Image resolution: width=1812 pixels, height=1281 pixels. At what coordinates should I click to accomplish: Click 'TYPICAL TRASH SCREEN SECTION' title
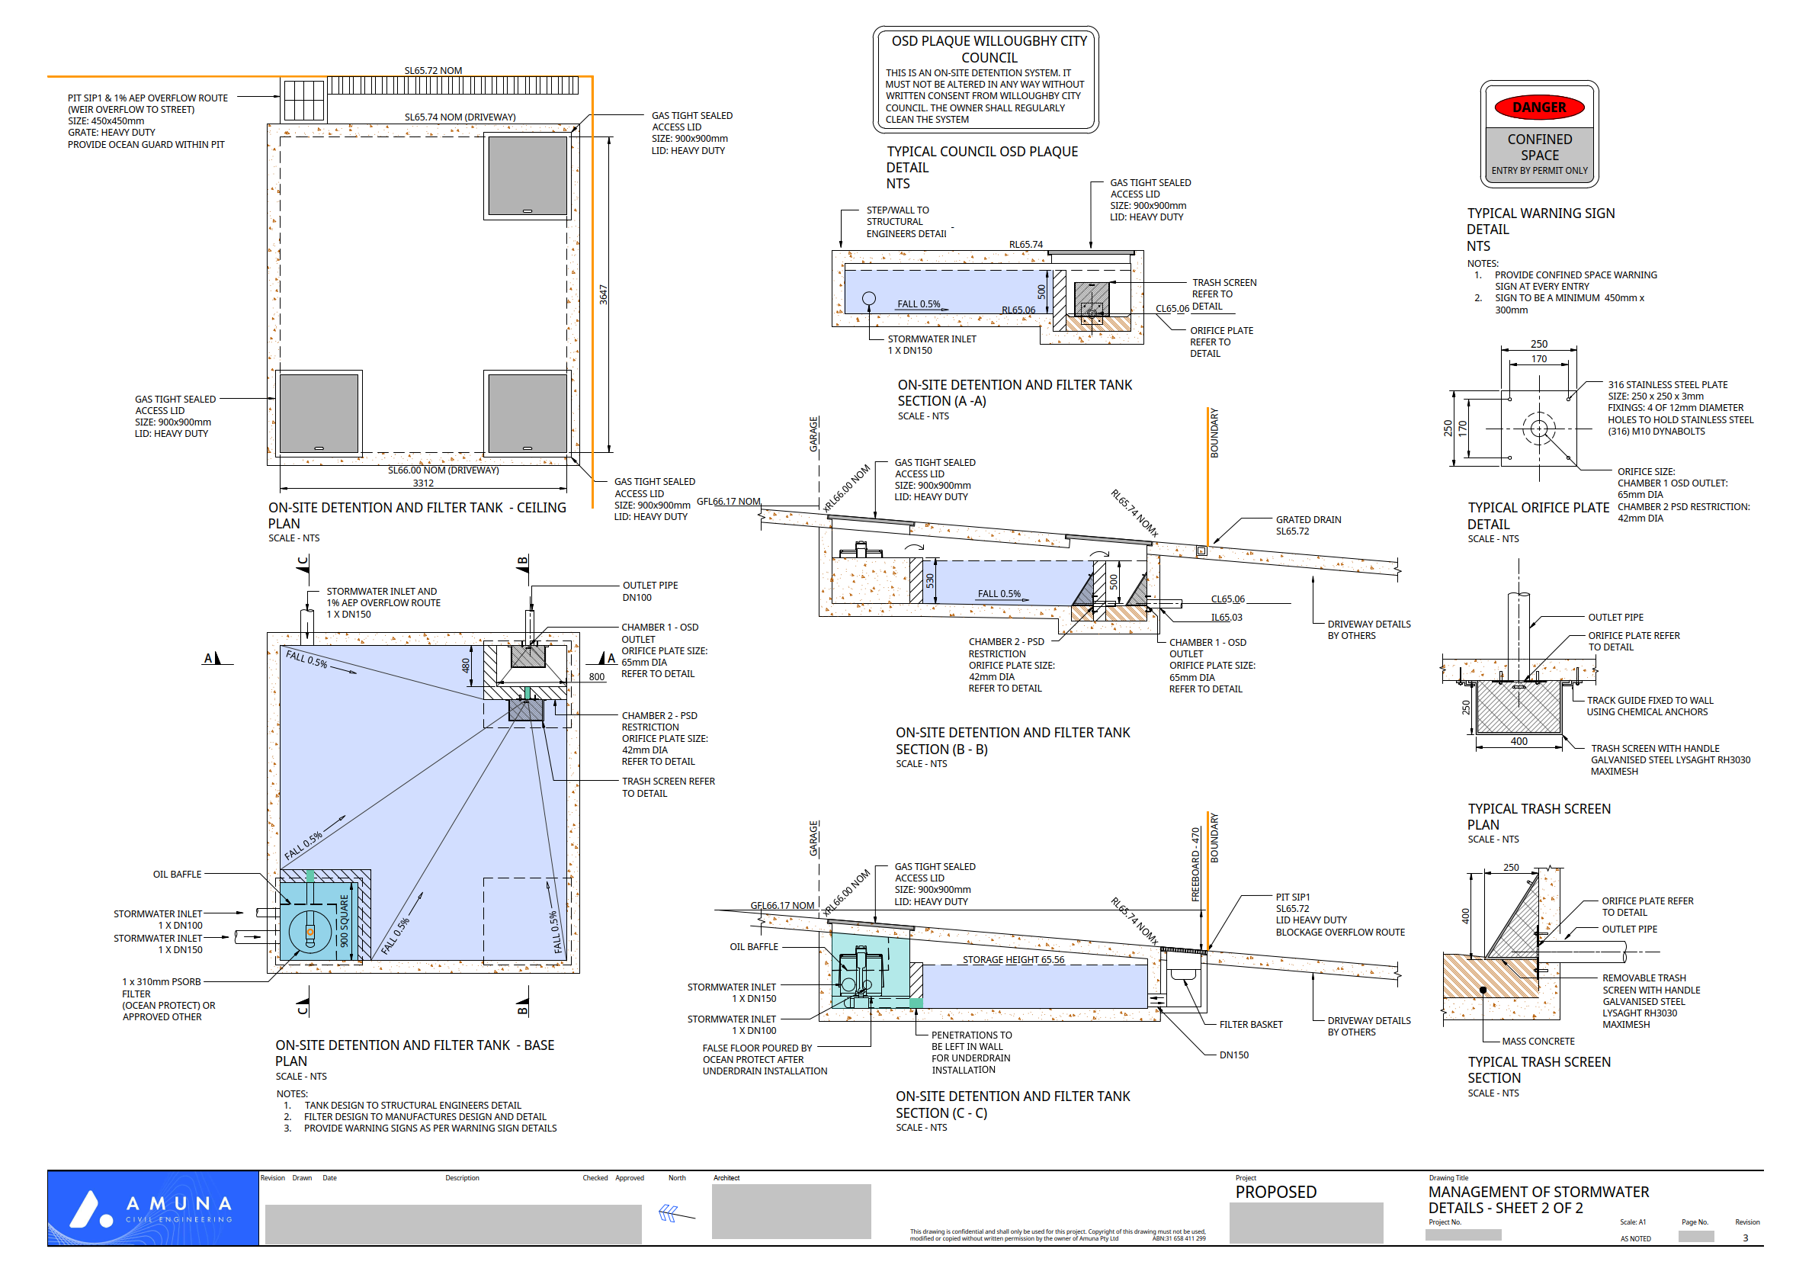tap(1539, 1070)
